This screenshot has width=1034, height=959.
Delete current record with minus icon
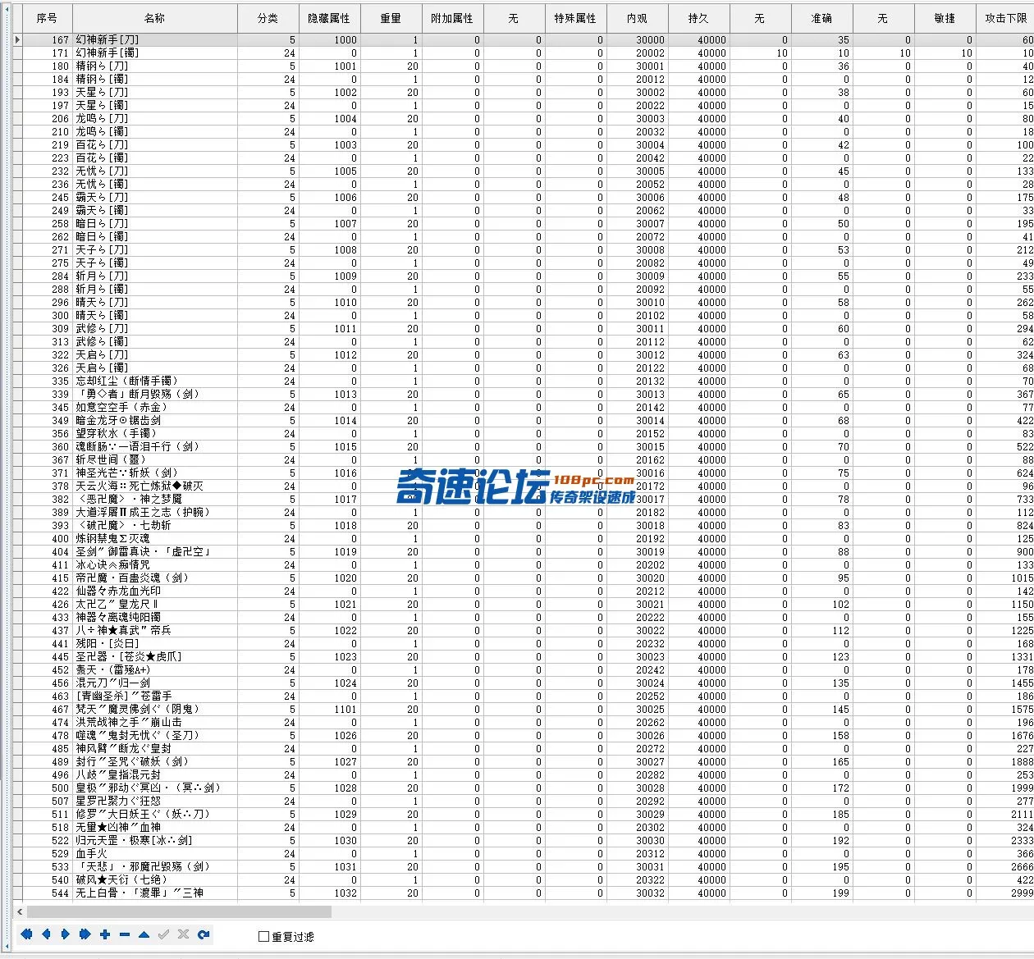(125, 934)
